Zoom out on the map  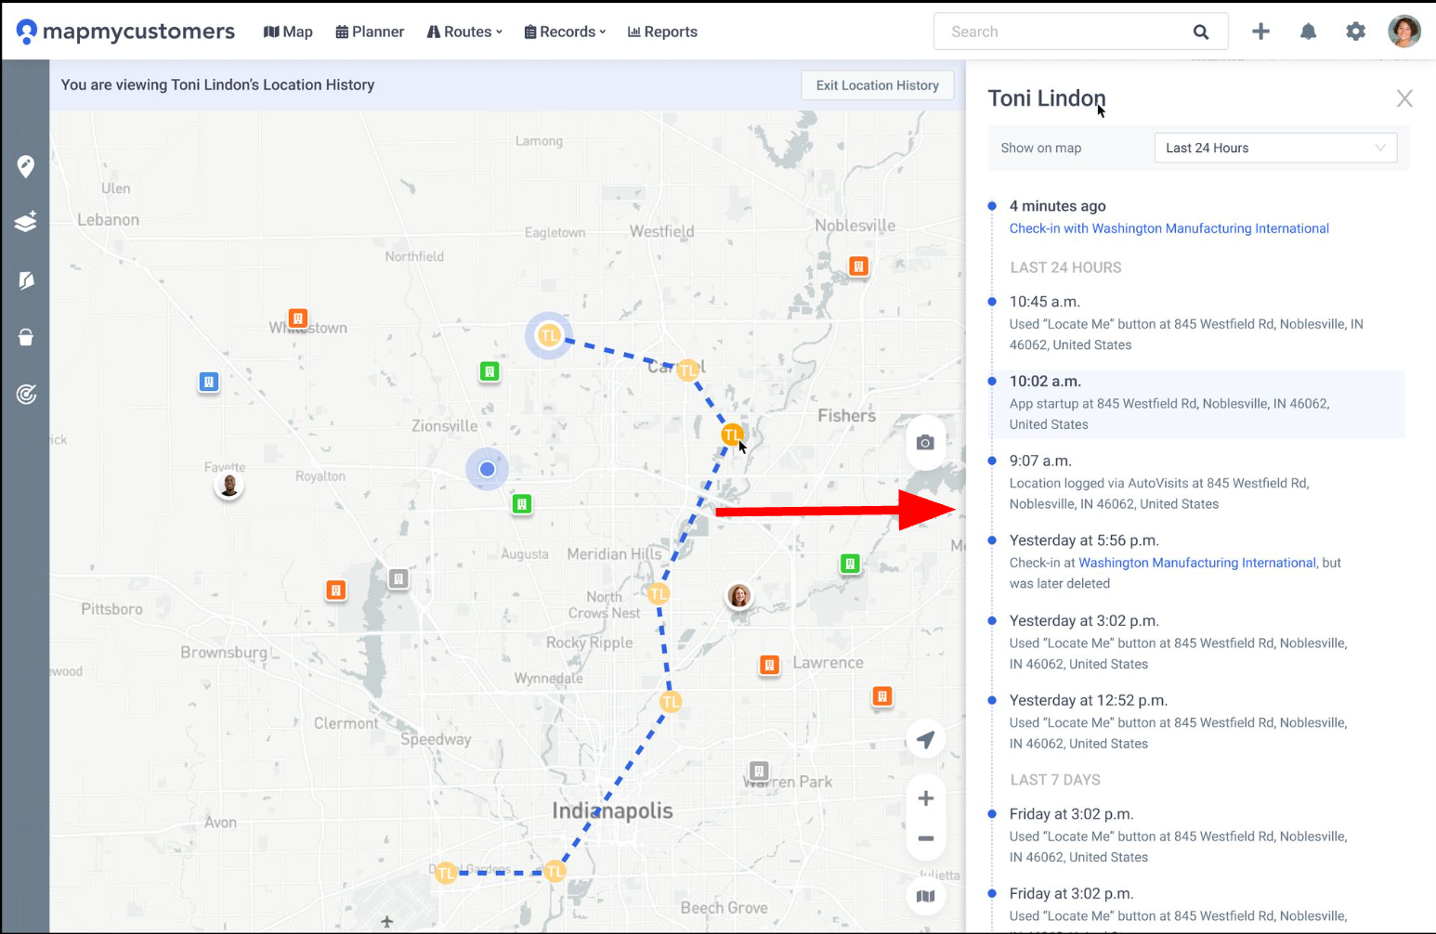tap(926, 838)
